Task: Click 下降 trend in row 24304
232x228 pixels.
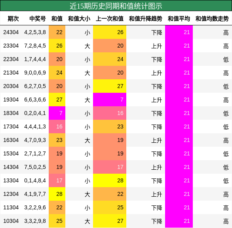Action: 157,33
